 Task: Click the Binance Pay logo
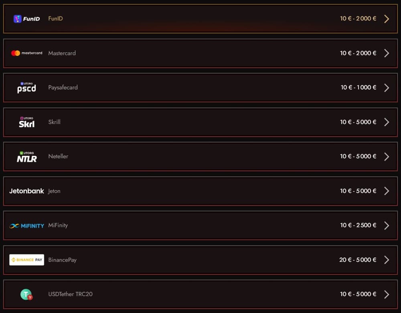(26, 260)
